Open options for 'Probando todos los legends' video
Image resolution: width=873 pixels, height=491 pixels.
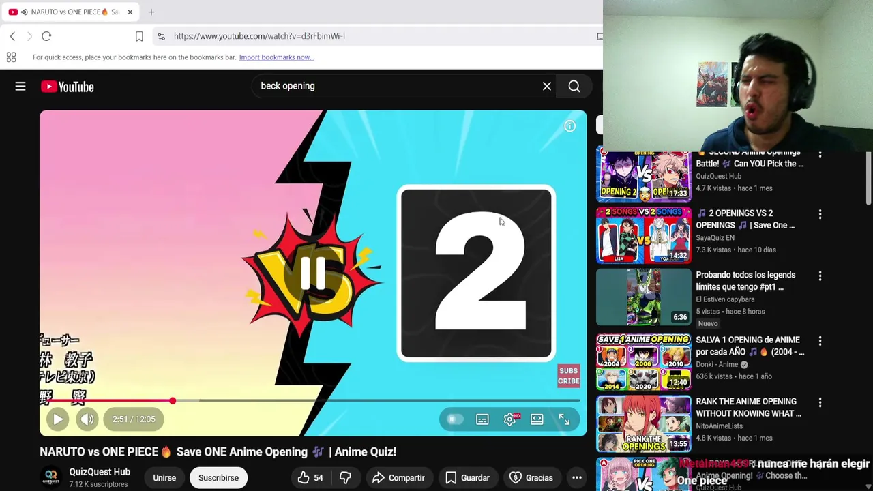coord(820,276)
